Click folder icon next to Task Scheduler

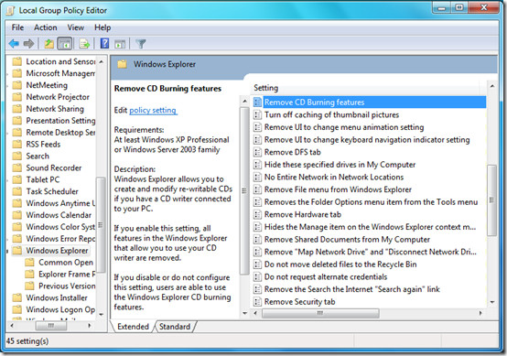pos(16,191)
